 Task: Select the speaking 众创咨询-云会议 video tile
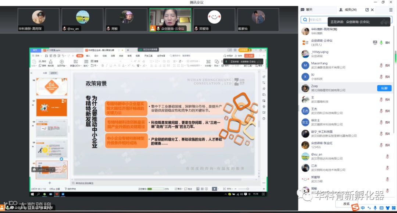171,20
